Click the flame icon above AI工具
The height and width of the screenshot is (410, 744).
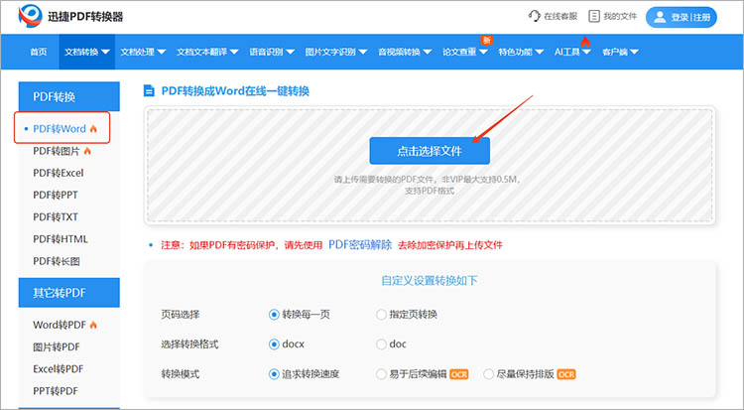click(x=585, y=43)
